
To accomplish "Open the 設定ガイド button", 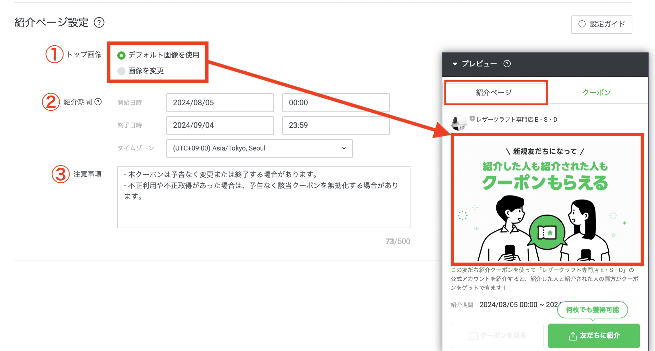I will tap(602, 24).
